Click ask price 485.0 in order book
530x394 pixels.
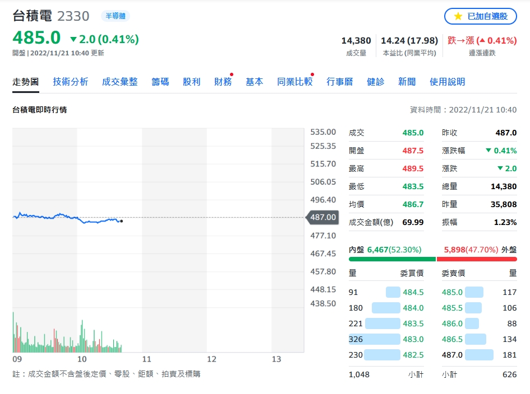452,292
